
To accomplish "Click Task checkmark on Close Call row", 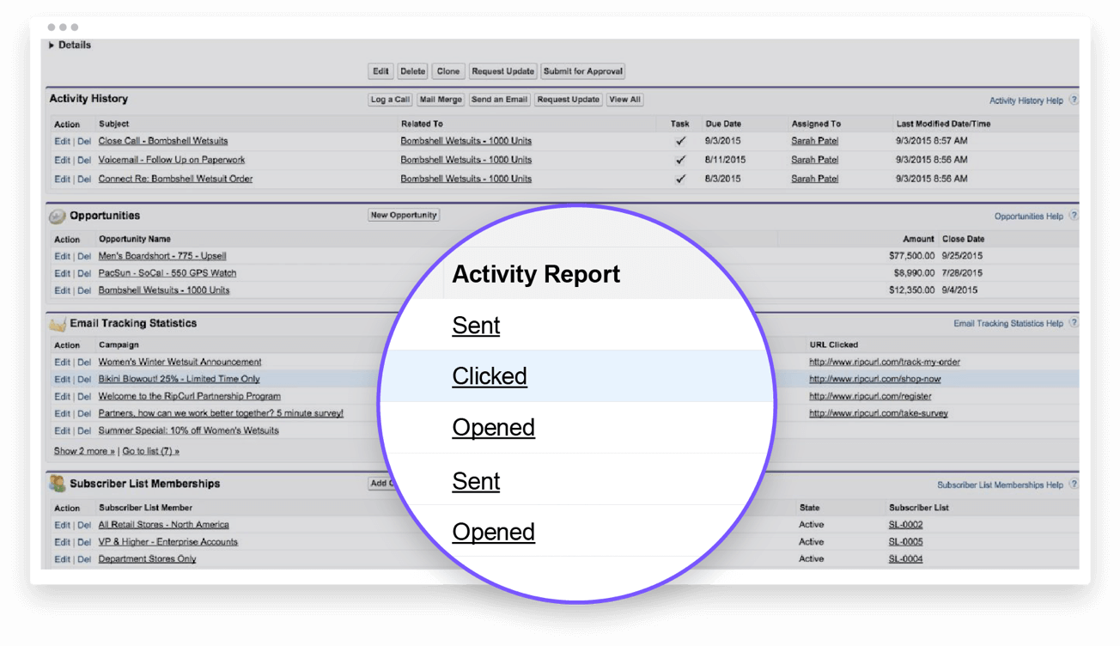I will pyautogui.click(x=680, y=141).
